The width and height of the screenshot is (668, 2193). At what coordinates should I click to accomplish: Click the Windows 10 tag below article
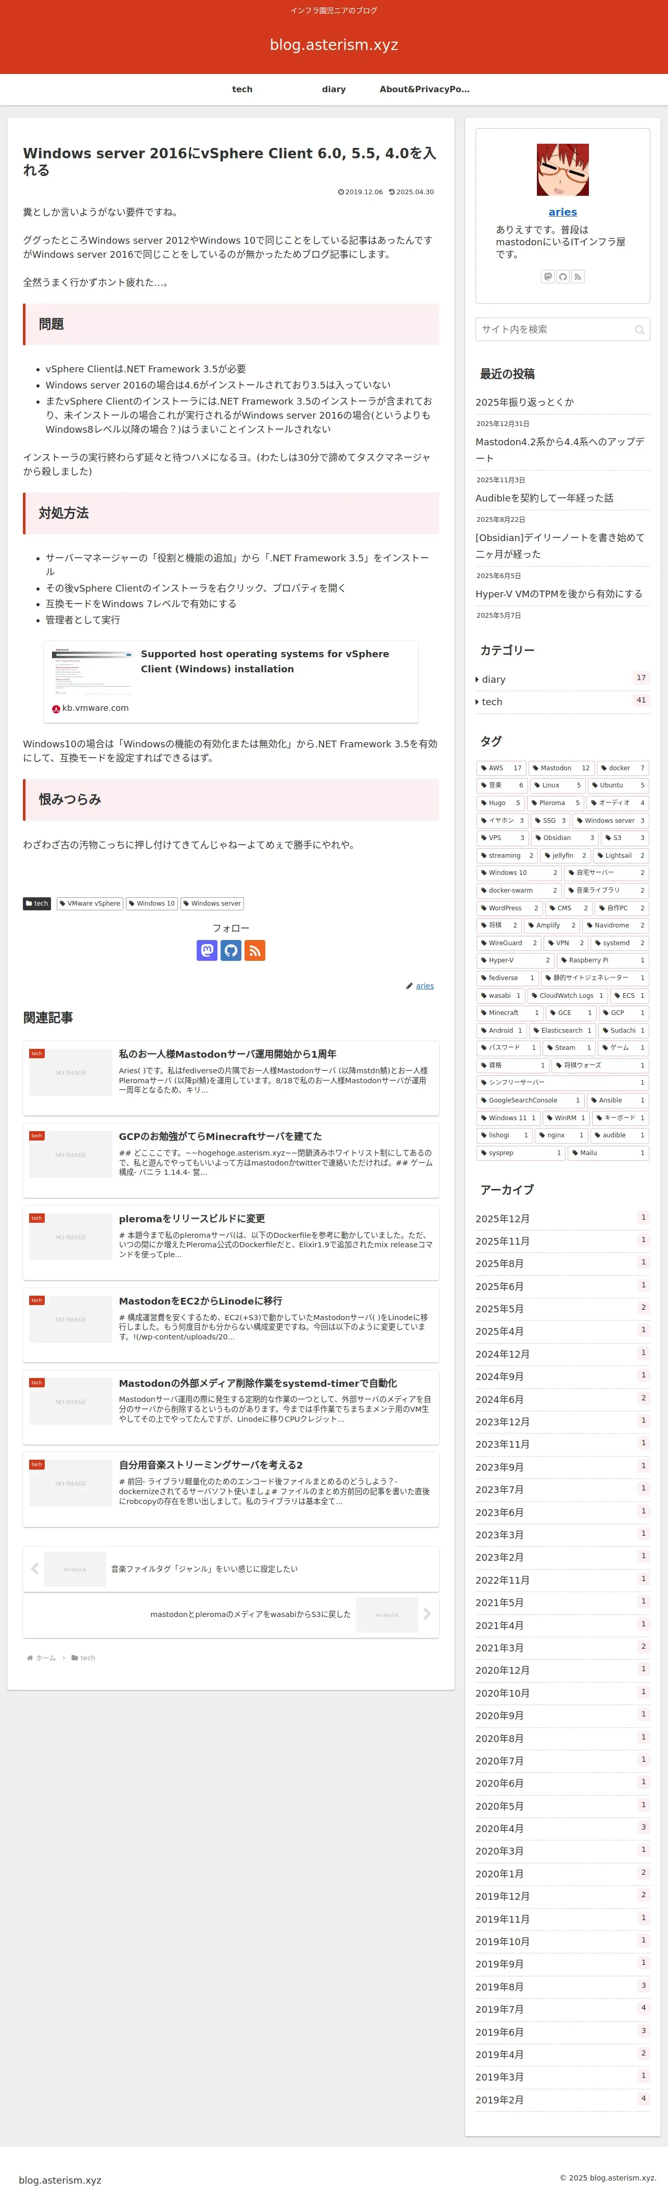151,903
